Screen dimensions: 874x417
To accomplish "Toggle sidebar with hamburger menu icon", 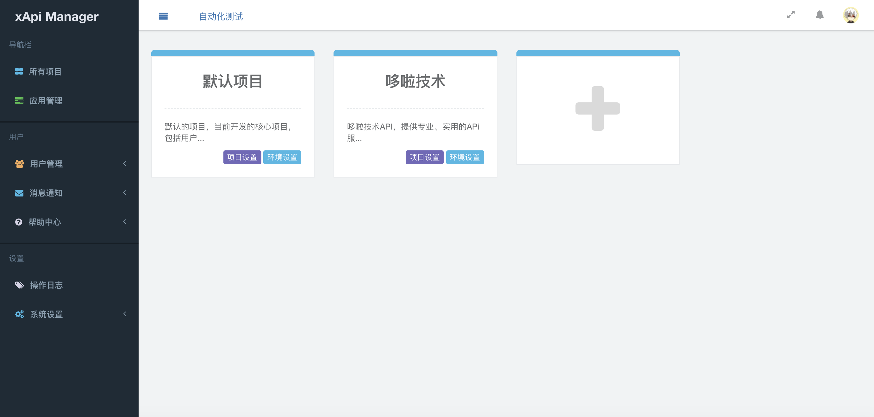I will (x=163, y=16).
